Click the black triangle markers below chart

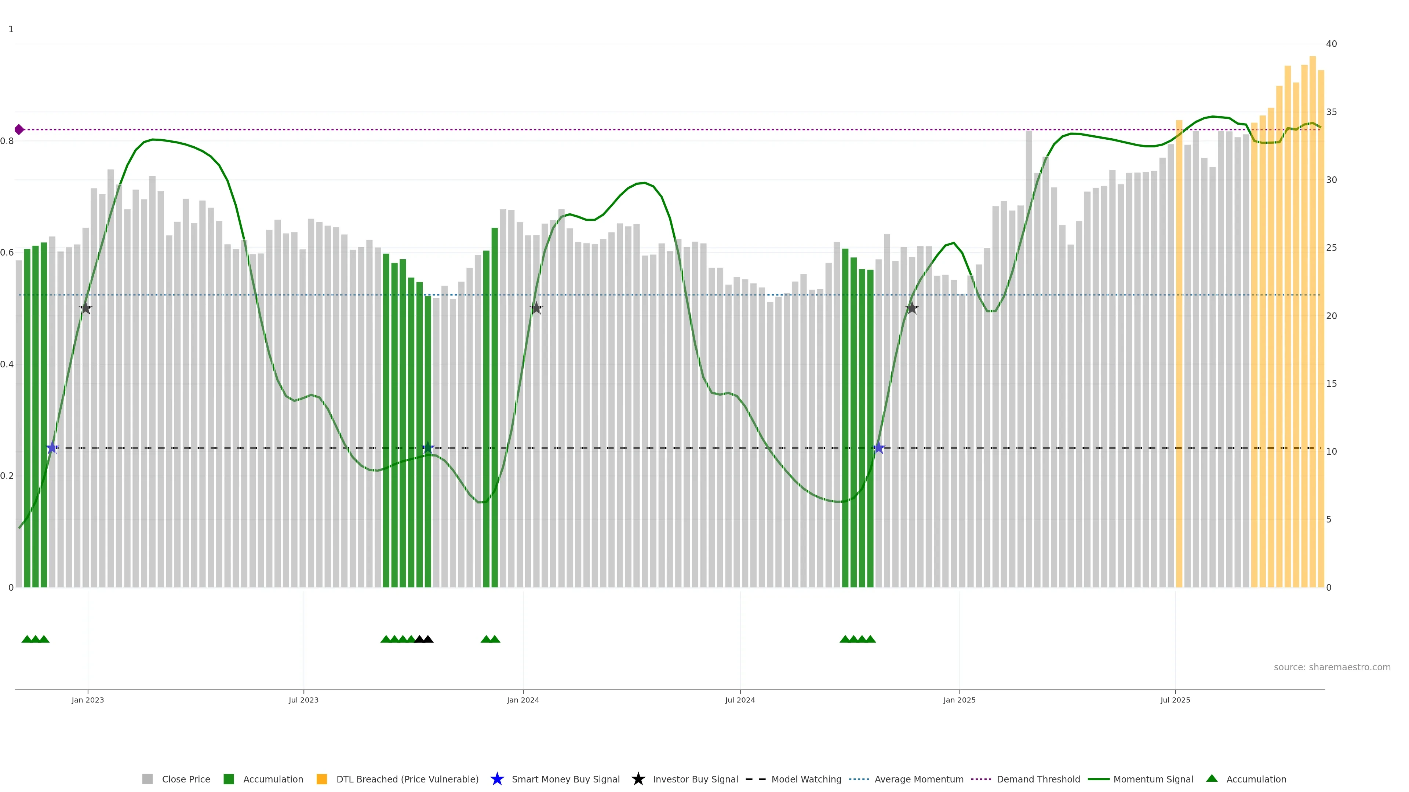pyautogui.click(x=424, y=639)
